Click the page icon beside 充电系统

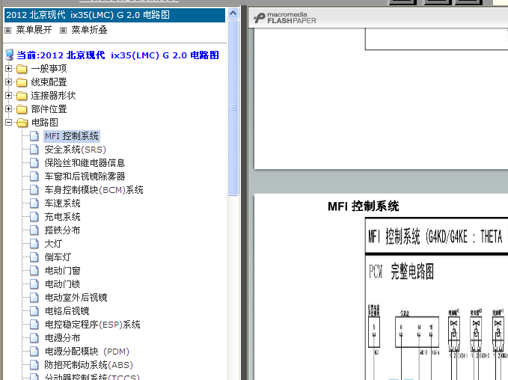coord(34,217)
